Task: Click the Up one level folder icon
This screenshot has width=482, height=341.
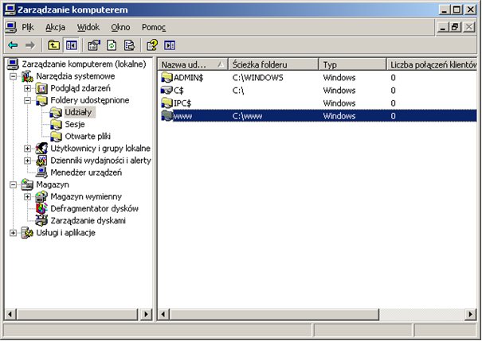Action: (x=53, y=45)
